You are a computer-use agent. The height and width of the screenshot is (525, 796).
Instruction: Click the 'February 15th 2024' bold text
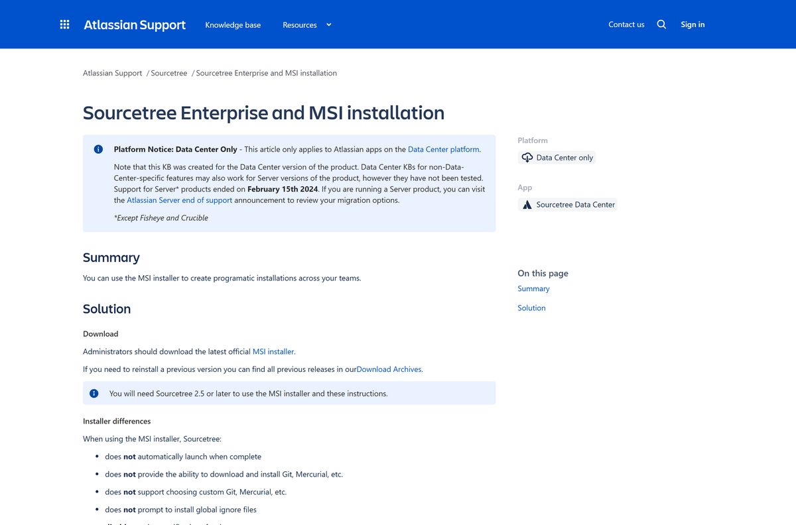283,189
